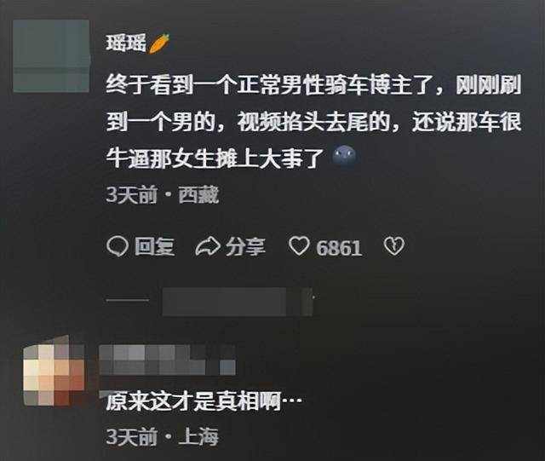Open 瑶瑶's profile via the username
This screenshot has width=545, height=461.
tap(126, 43)
